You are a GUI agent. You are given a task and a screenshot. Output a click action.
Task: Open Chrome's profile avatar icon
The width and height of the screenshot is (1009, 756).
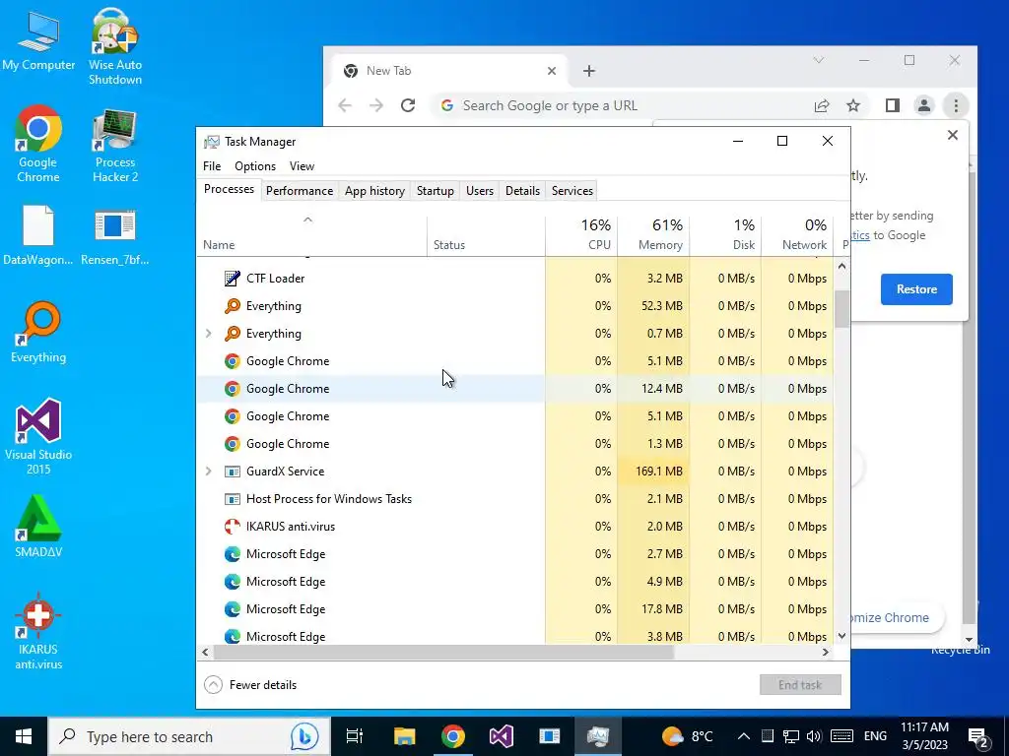[924, 105]
